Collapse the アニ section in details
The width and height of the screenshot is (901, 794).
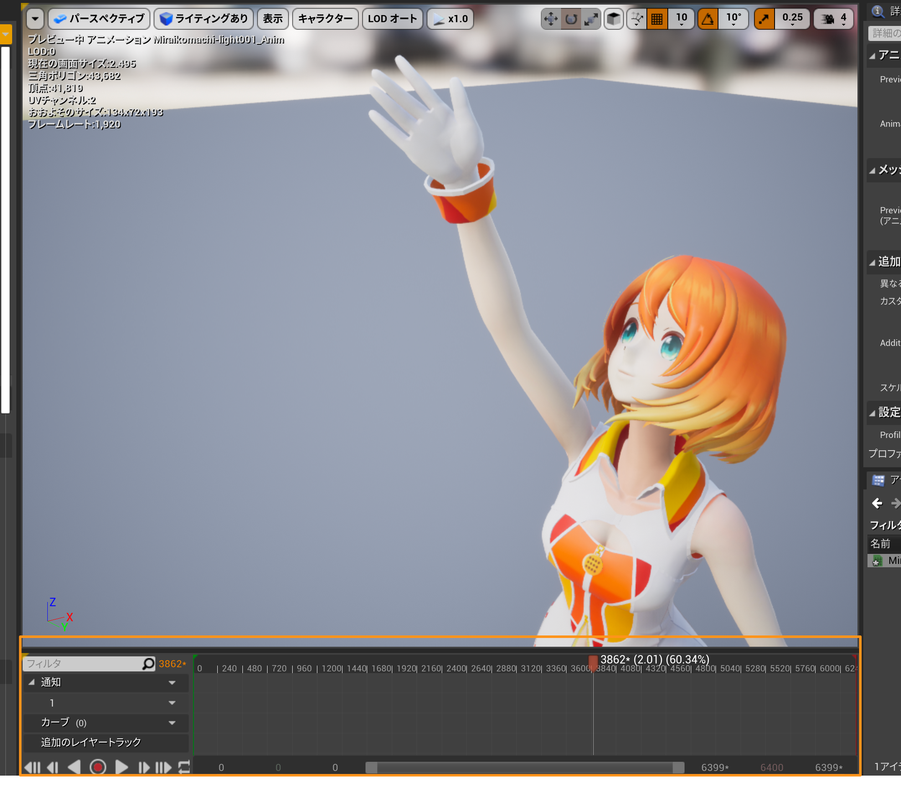872,56
